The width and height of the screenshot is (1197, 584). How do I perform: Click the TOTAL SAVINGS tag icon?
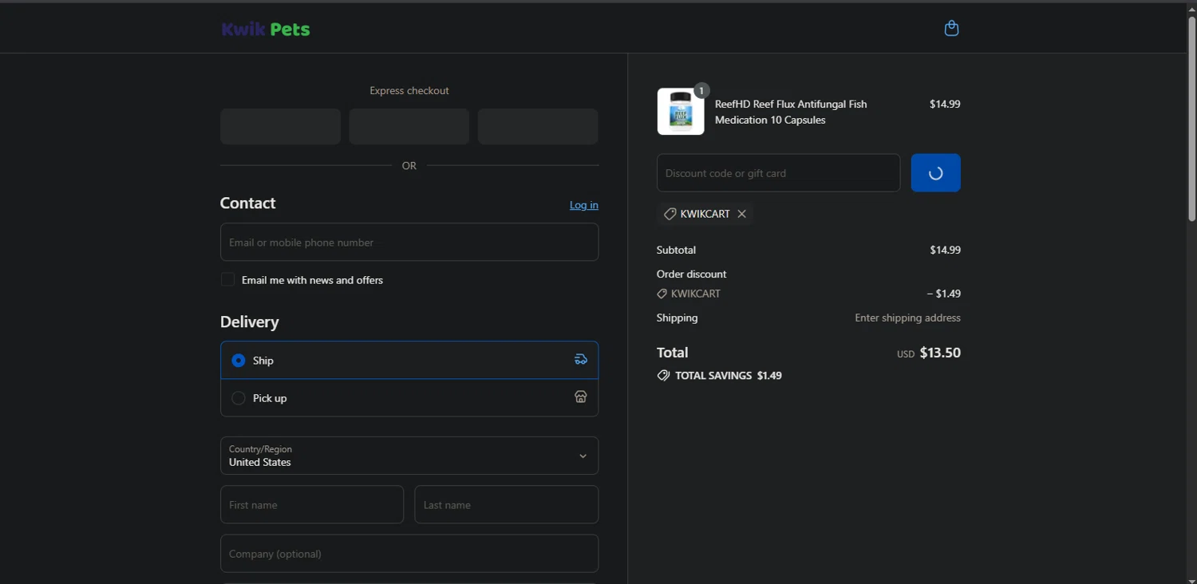663,375
